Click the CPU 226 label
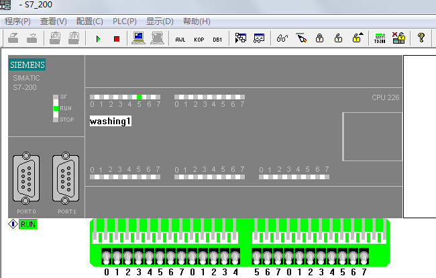The width and height of the screenshot is (436, 278). (386, 97)
